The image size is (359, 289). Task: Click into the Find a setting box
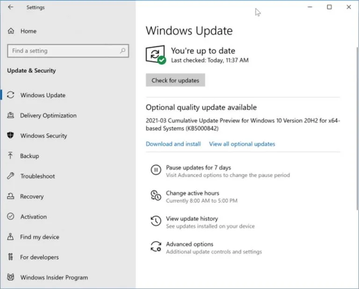pos(63,51)
